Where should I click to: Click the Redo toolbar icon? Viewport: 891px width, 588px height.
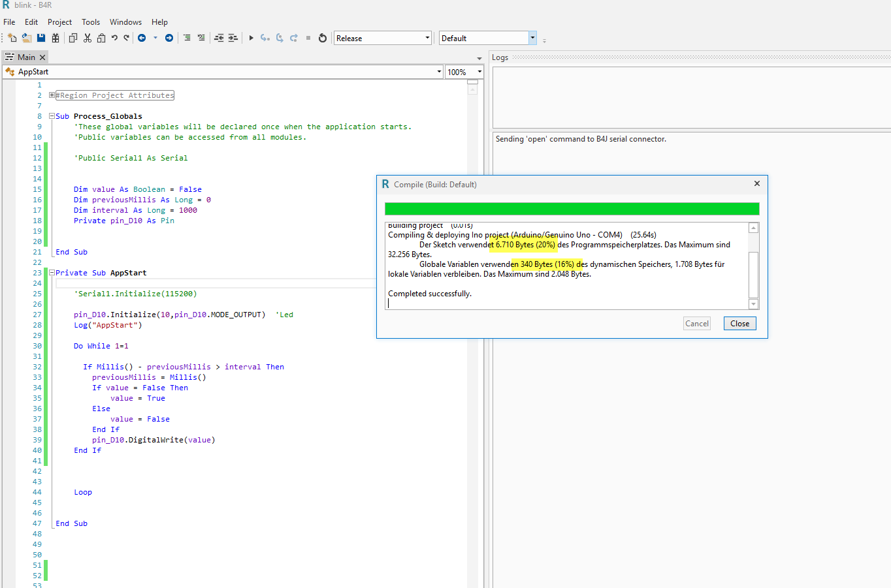(x=127, y=38)
